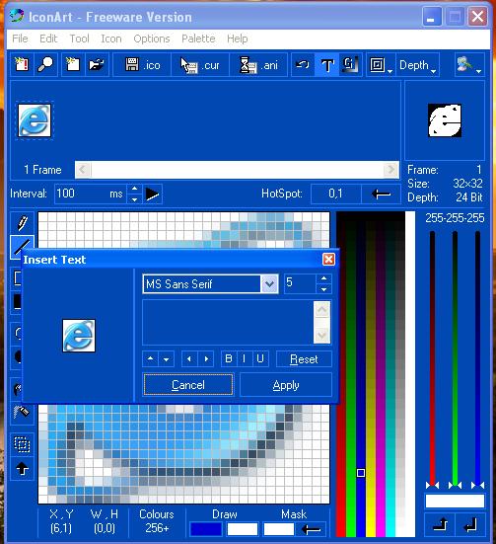Toggle Bold formatting in Insert Text
This screenshot has width=496, height=544.
(x=229, y=358)
